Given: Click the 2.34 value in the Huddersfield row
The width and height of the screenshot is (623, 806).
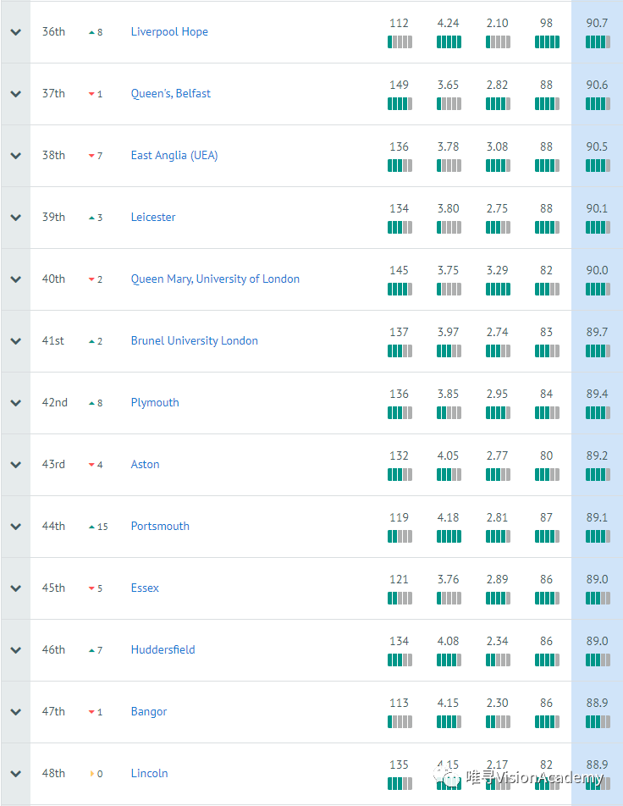Looking at the screenshot, I should click(498, 641).
